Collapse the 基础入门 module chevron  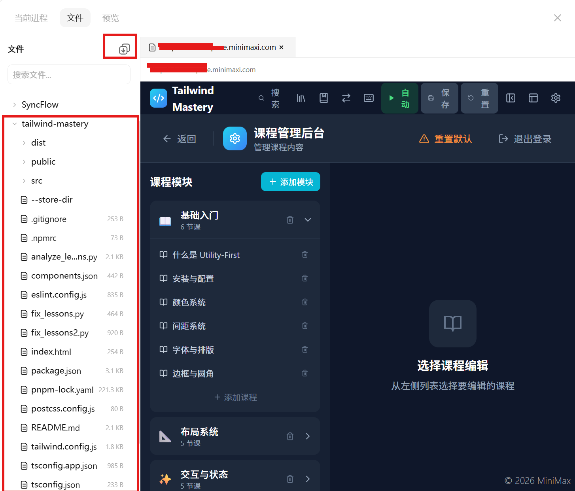point(308,220)
